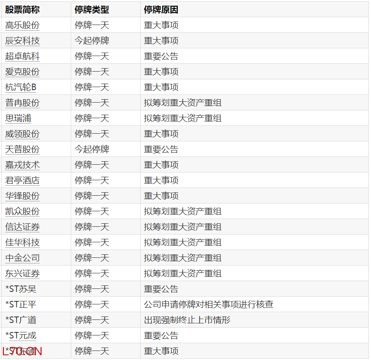Viewport: 371px width, 360px height.
Task: Click the red L70.CN watermark
Action: pyautogui.click(x=22, y=351)
